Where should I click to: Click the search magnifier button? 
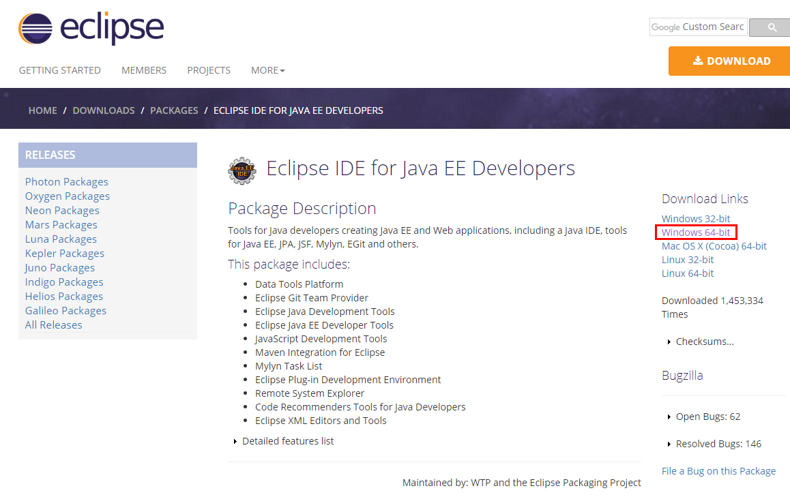[772, 27]
